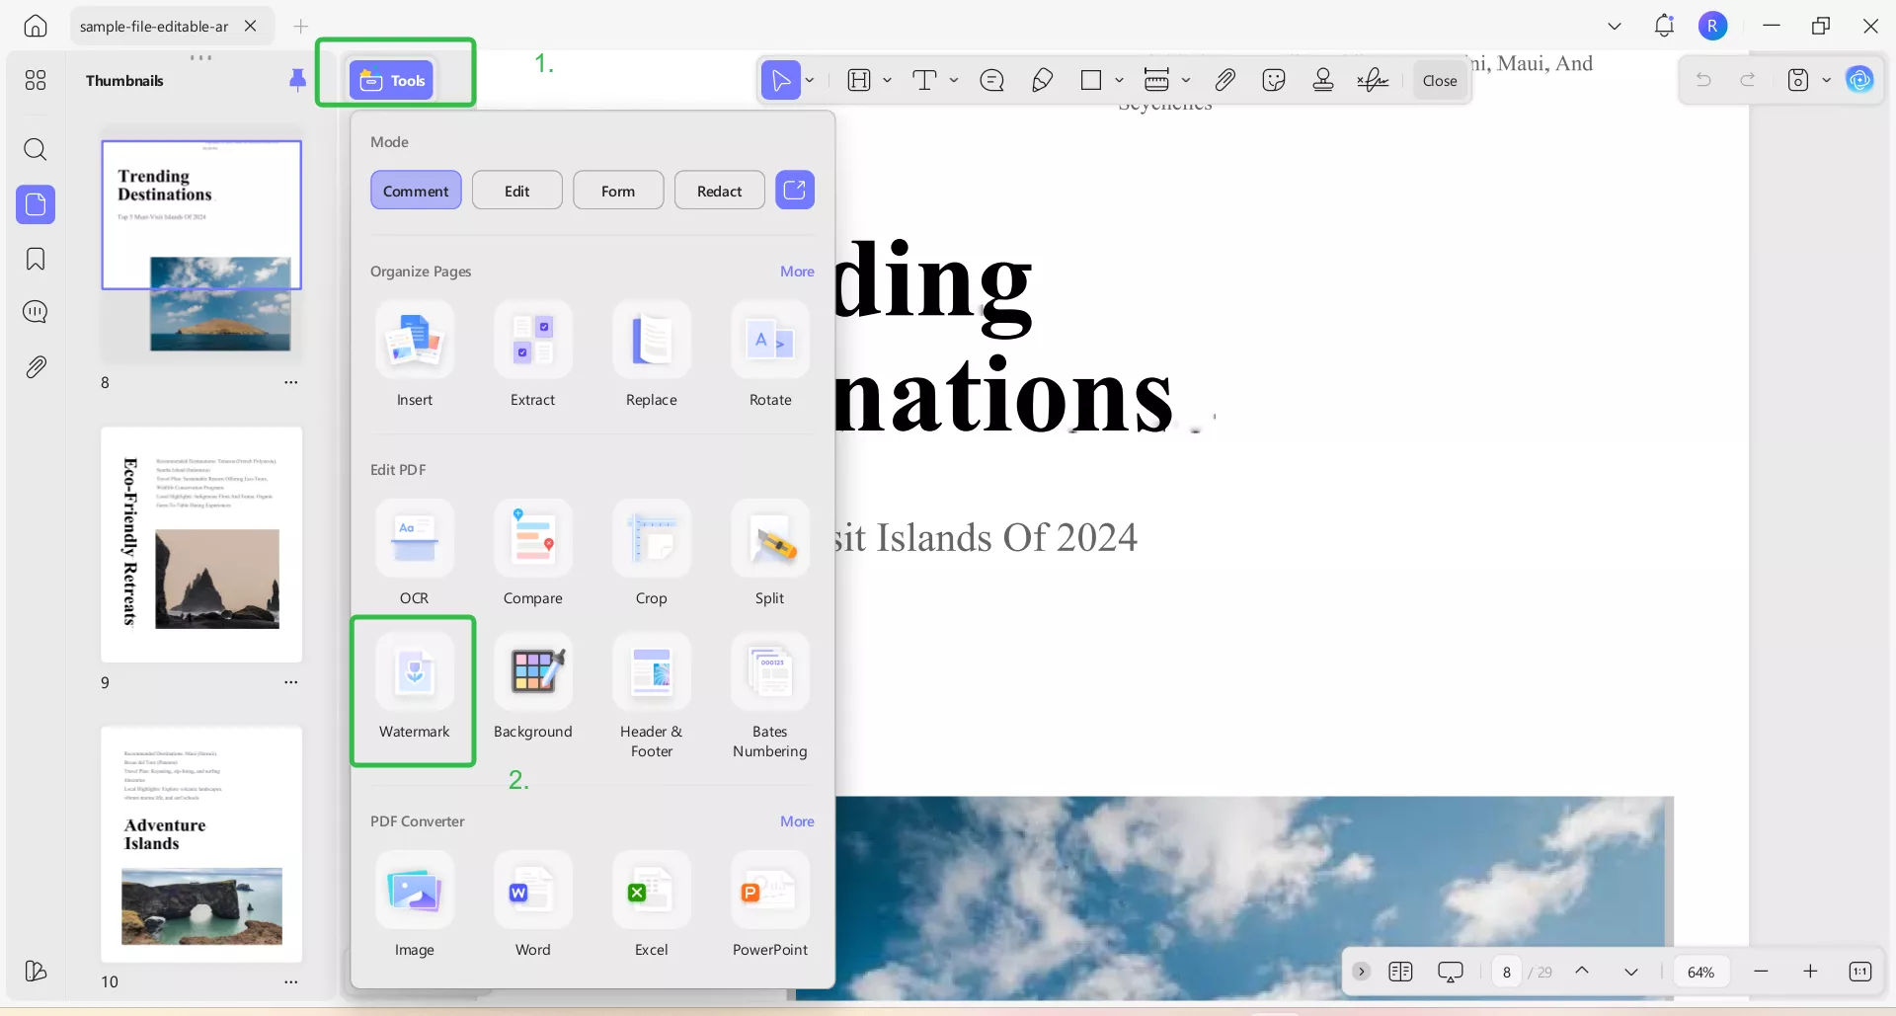Expand the Text tool dropdown
The width and height of the screenshot is (1896, 1016).
[954, 80]
